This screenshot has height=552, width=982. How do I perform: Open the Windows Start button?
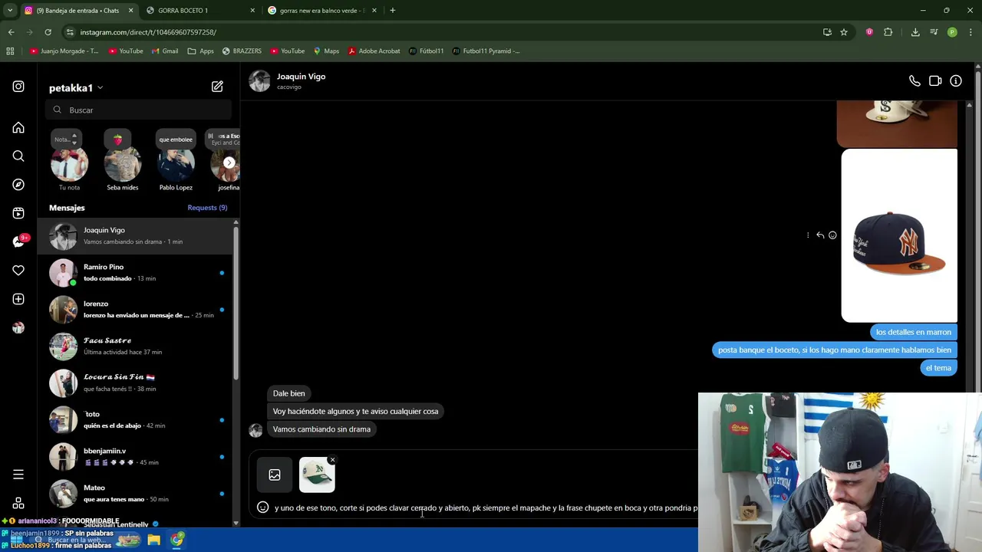pyautogui.click(x=15, y=540)
